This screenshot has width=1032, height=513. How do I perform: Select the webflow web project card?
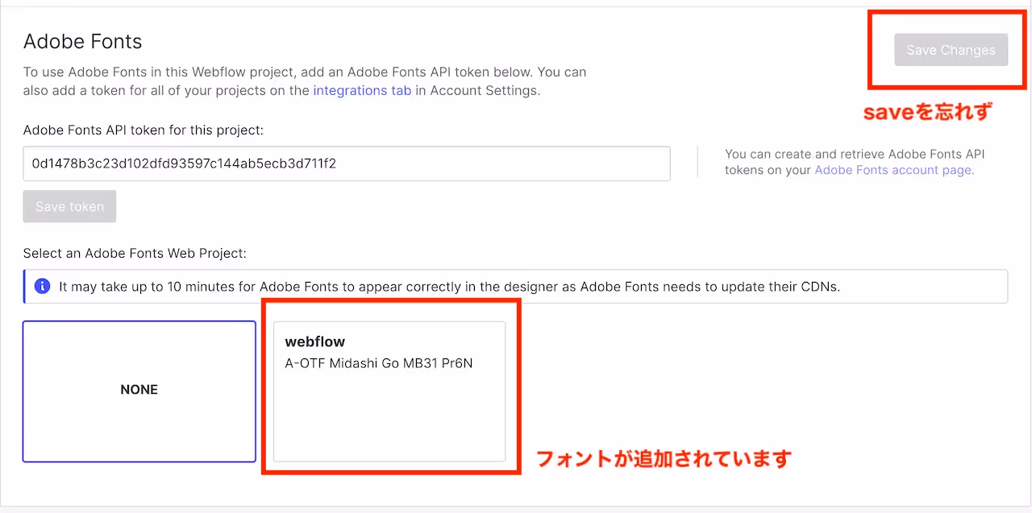pos(389,391)
